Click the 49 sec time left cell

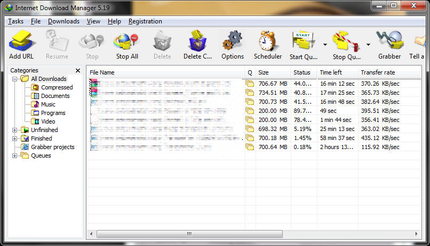tap(328, 111)
